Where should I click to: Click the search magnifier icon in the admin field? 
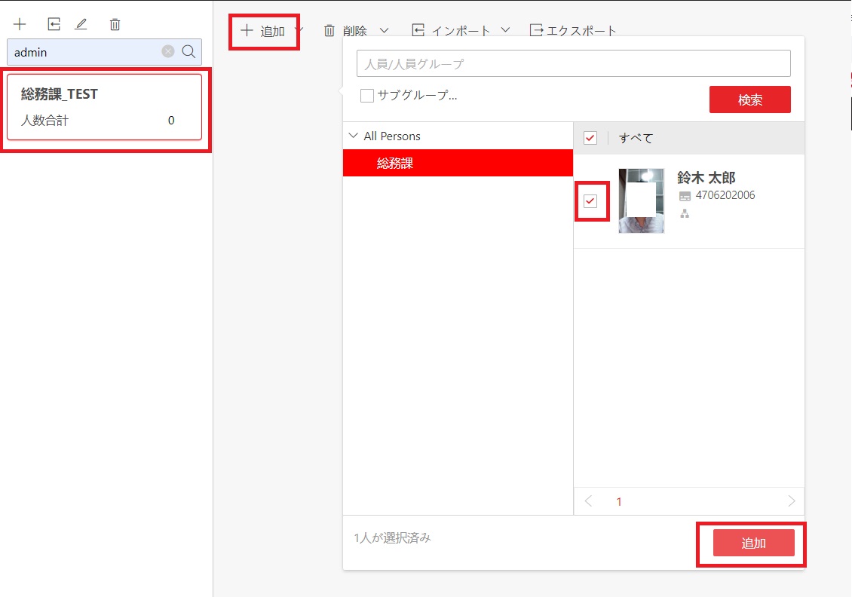(x=188, y=52)
